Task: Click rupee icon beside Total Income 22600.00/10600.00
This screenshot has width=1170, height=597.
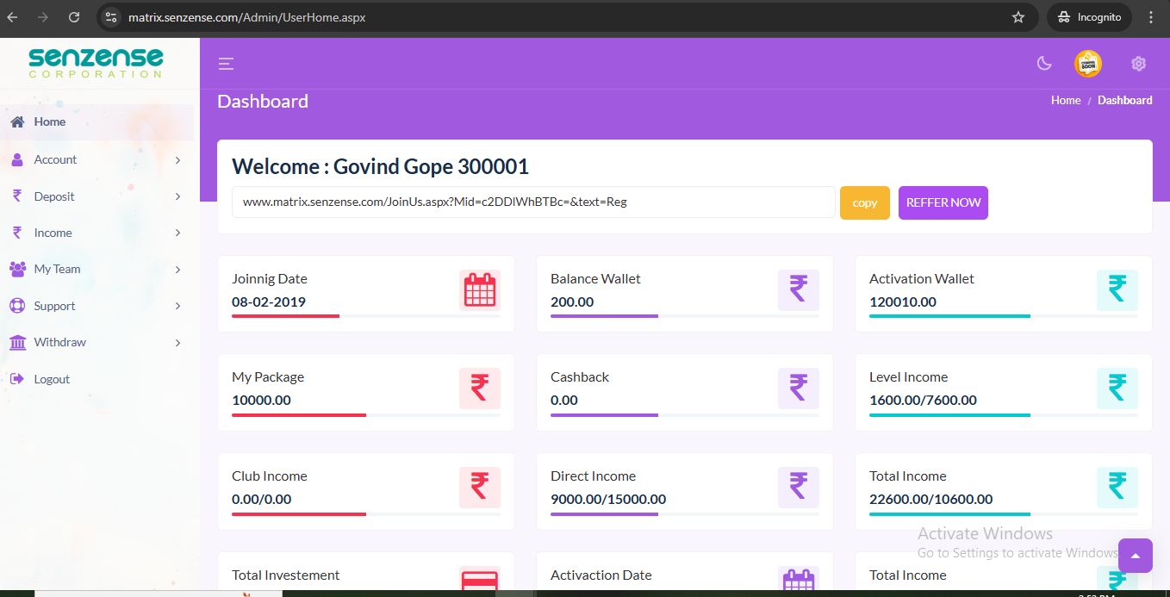Action: [x=1117, y=488]
